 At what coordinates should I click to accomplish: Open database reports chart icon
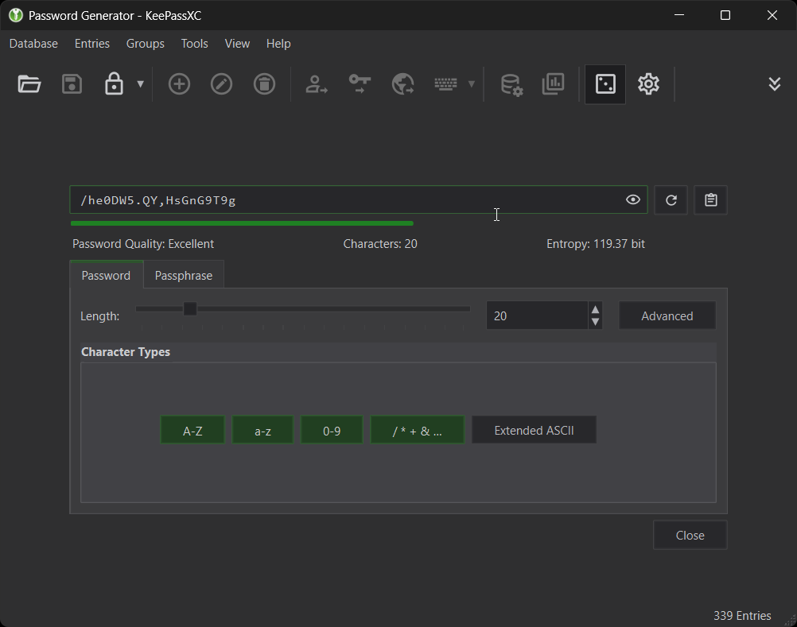click(553, 83)
